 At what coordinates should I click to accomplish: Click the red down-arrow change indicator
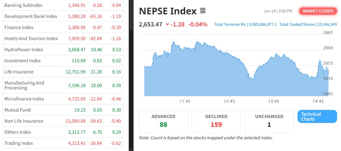click(168, 24)
